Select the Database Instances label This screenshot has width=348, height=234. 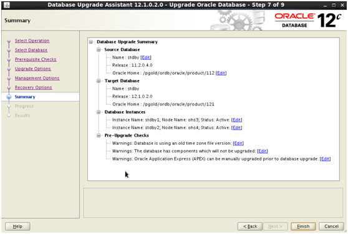(125, 112)
